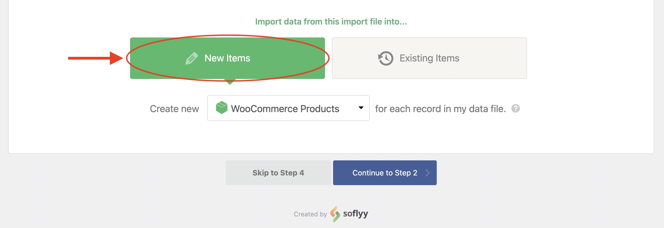This screenshot has height=228, width=664.
Task: Switch to the Existing Items import option
Action: [x=429, y=58]
